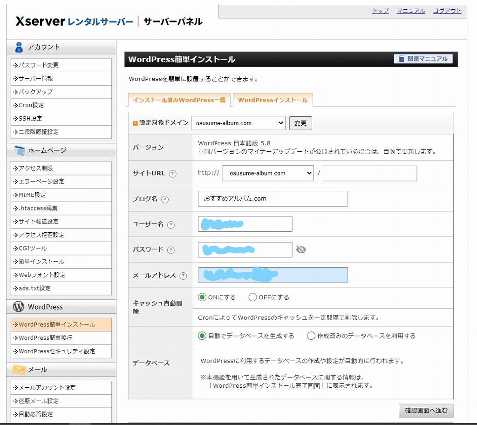Open メールアカウント設定 in sidebar
The width and height of the screenshot is (477, 425).
pos(61,388)
